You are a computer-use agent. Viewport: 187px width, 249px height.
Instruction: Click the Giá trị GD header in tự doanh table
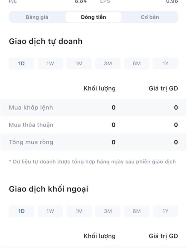point(163,88)
